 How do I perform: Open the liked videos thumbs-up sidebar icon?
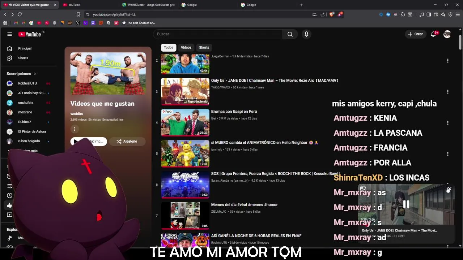pyautogui.click(x=9, y=205)
